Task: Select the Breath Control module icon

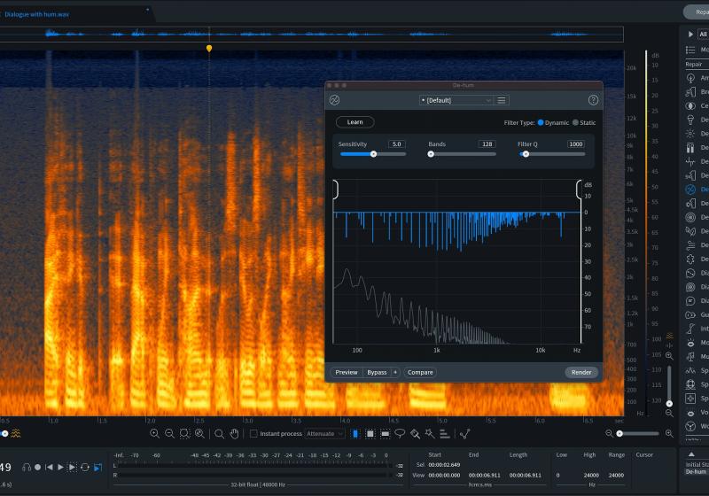Action: 690,92
